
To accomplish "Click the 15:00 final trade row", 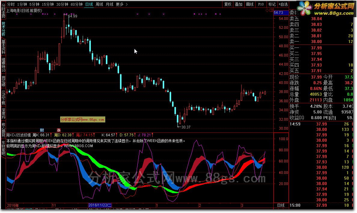I will (321, 205).
